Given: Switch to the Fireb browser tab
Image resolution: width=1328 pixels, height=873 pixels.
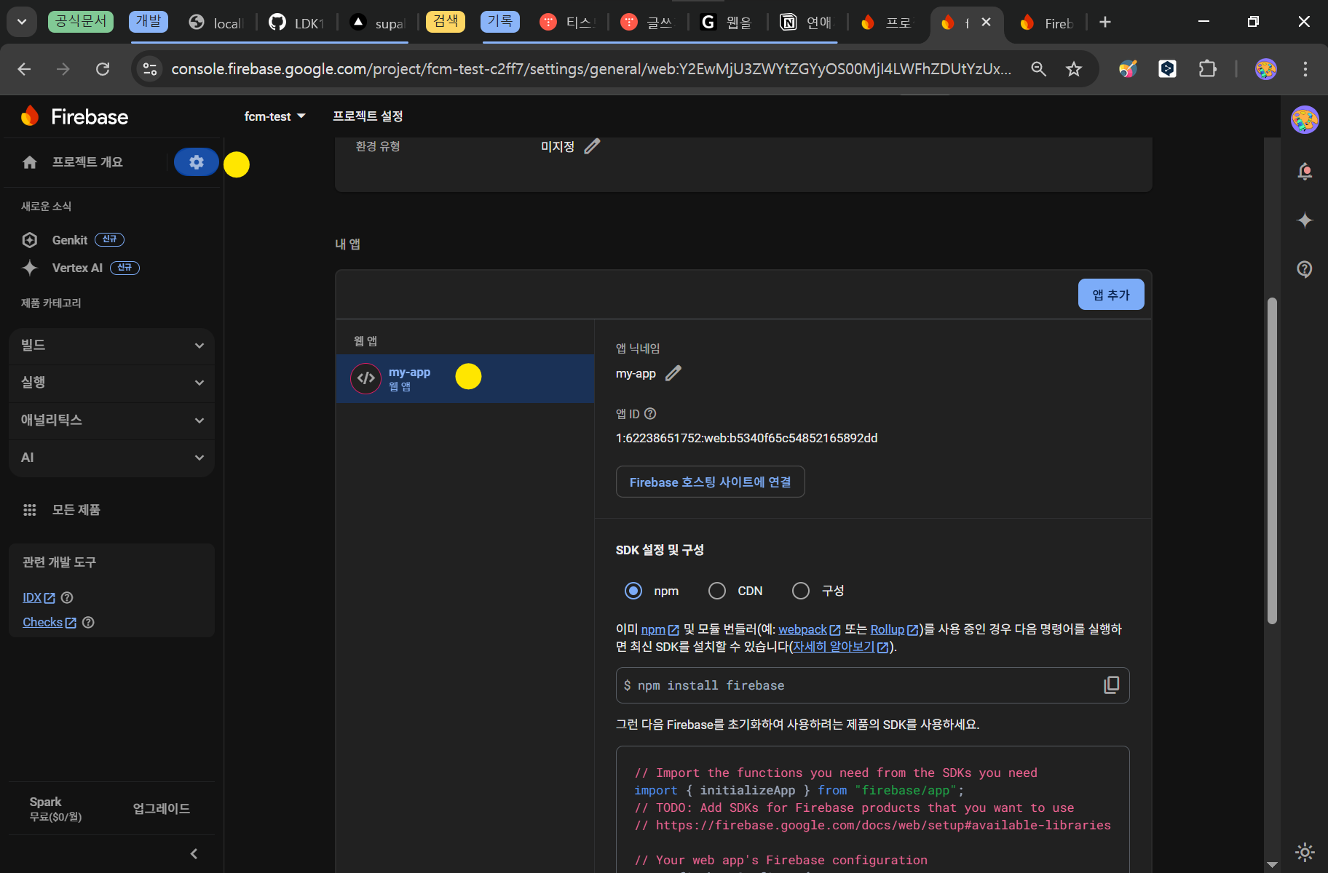Looking at the screenshot, I should click(1047, 23).
